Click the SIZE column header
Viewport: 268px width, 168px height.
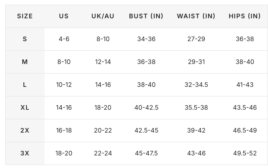click(x=25, y=16)
